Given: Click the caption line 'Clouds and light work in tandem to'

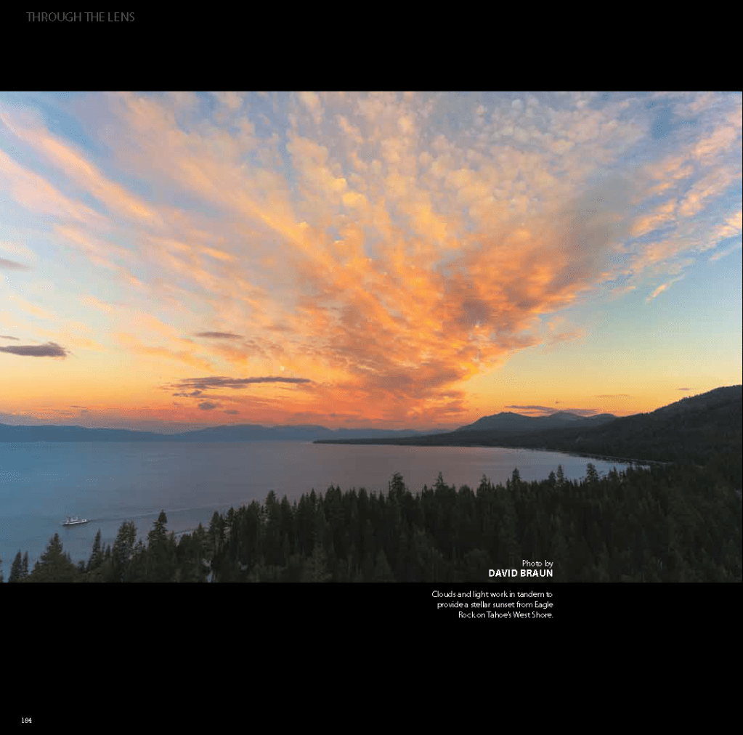Looking at the screenshot, I should (492, 594).
